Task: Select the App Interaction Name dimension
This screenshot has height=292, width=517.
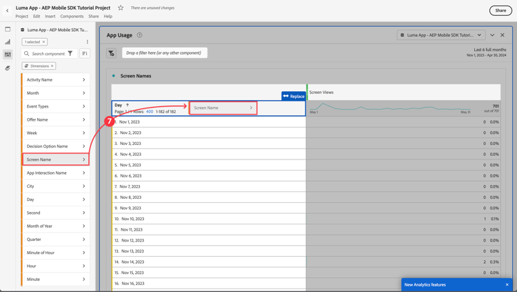Action: click(55, 173)
